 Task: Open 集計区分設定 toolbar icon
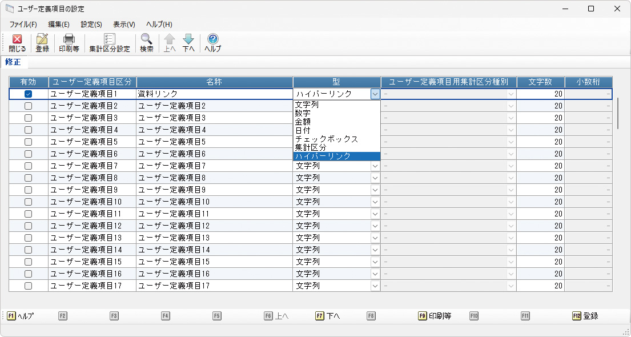click(x=110, y=40)
